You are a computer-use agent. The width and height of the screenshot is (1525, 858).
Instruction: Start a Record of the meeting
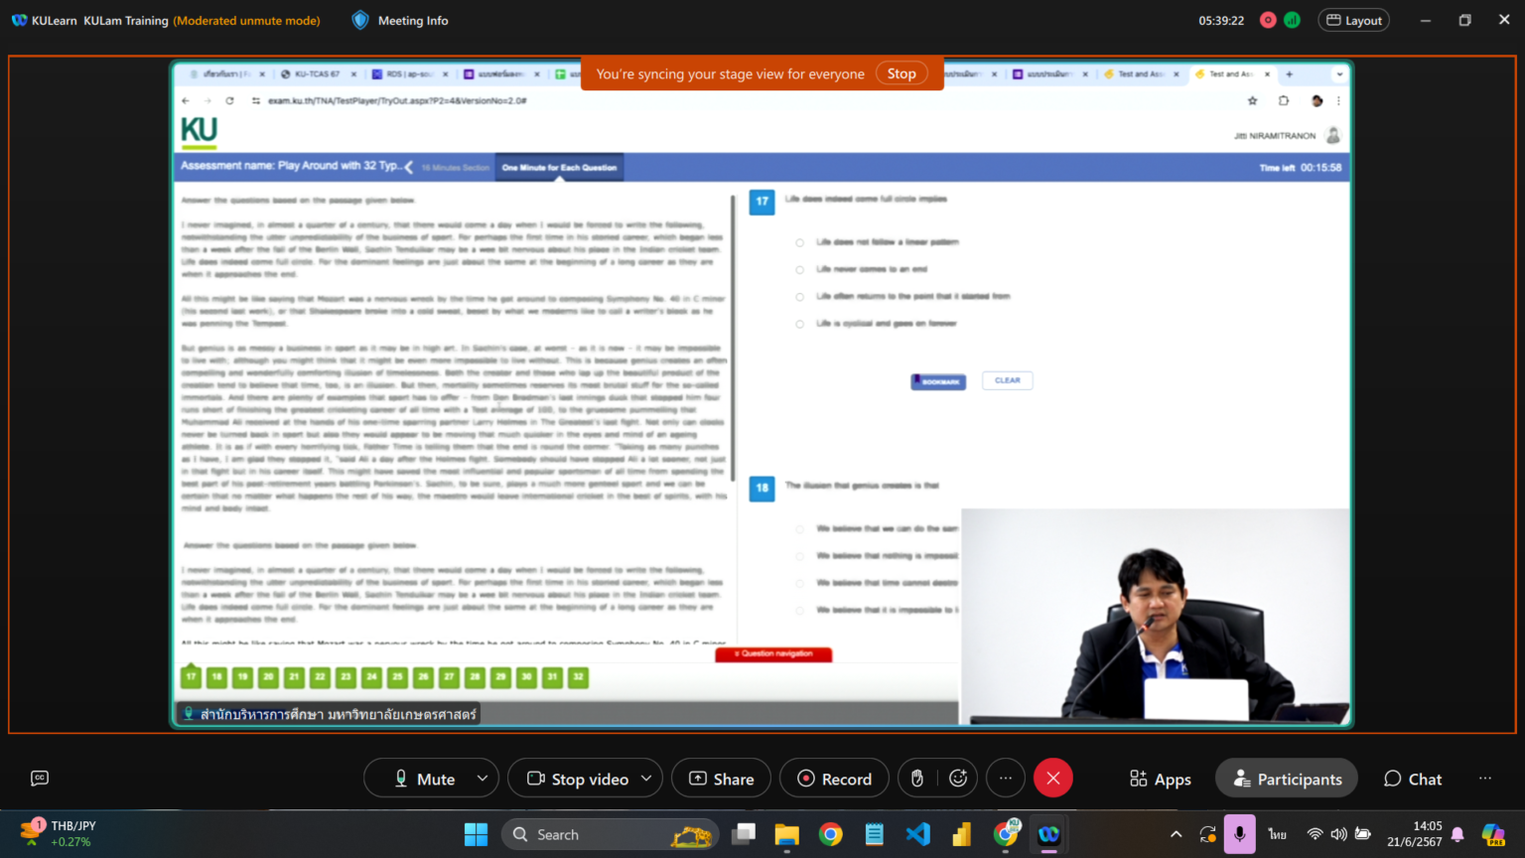click(834, 778)
